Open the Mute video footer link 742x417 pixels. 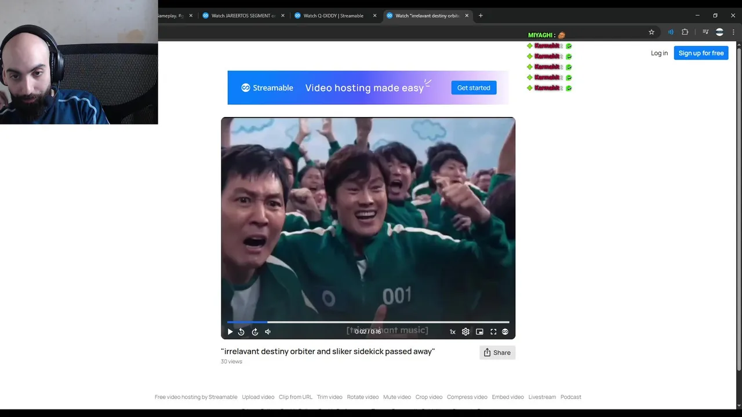click(x=397, y=397)
